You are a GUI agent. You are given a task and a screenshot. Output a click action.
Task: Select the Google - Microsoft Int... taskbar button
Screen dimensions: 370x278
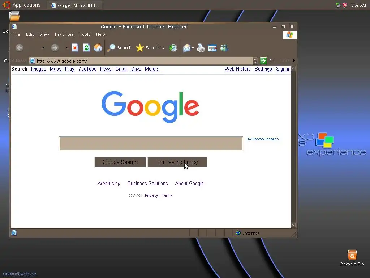(75, 5)
